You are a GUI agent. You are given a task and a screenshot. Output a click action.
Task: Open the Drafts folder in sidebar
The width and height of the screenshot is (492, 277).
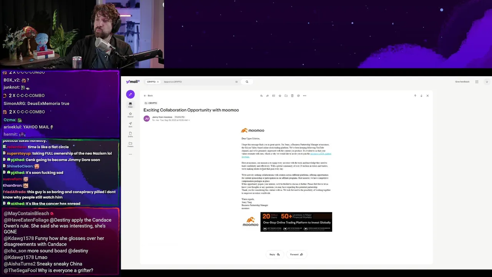pyautogui.click(x=130, y=135)
